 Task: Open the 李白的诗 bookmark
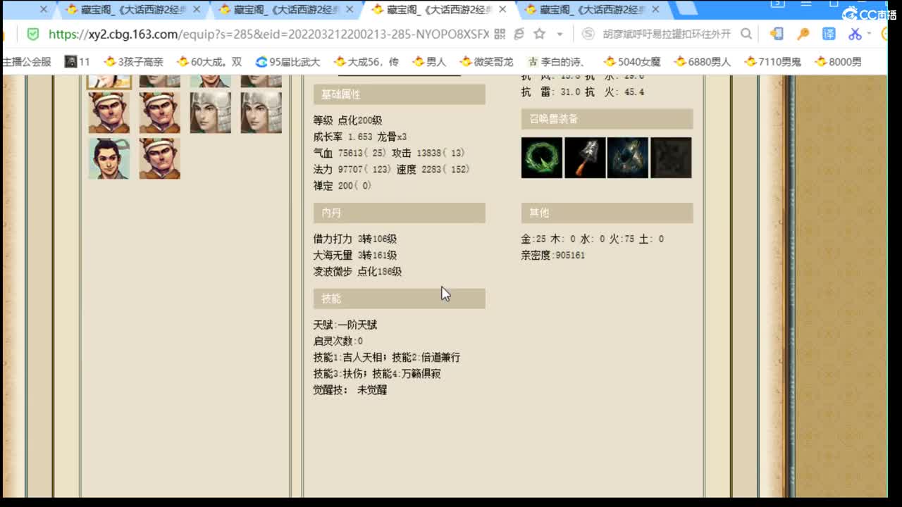pyautogui.click(x=557, y=61)
